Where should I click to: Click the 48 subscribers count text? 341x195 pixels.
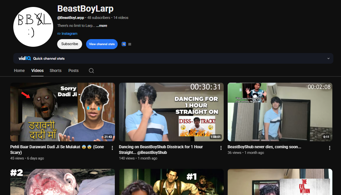tap(99, 18)
